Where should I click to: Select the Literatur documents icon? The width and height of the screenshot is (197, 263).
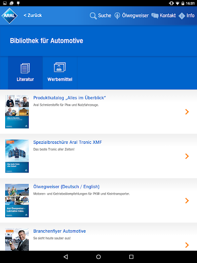point(25,68)
